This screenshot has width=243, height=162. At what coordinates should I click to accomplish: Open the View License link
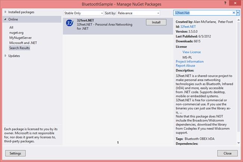[x=191, y=52]
